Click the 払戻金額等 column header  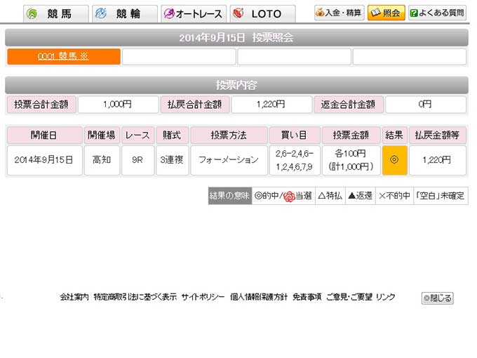(x=438, y=135)
